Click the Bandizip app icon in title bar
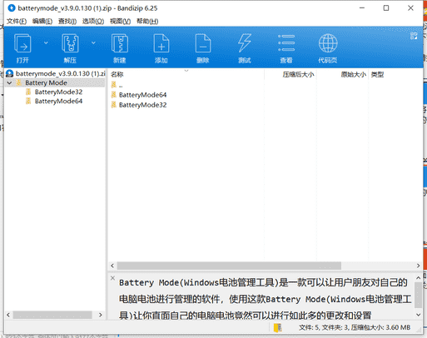The height and width of the screenshot is (338, 427). (12, 8)
